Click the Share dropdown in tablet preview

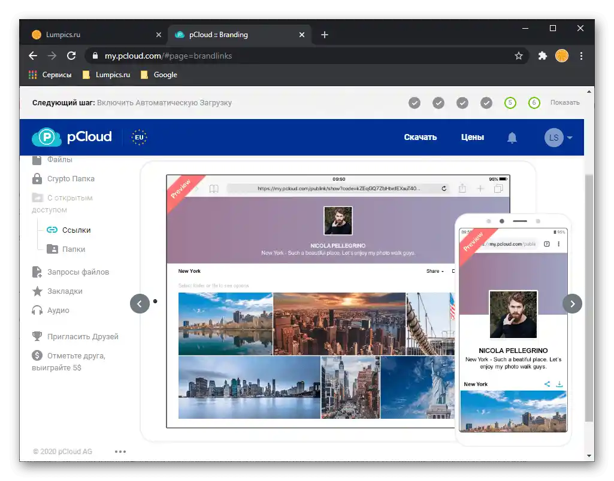(x=435, y=271)
